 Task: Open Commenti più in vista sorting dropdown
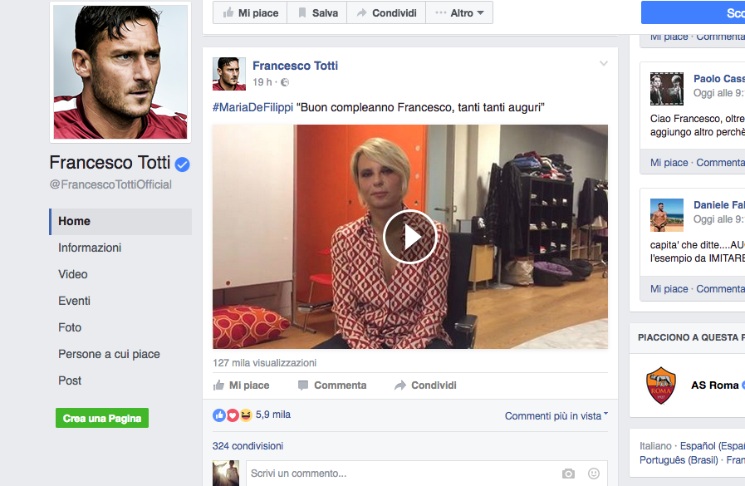click(556, 415)
